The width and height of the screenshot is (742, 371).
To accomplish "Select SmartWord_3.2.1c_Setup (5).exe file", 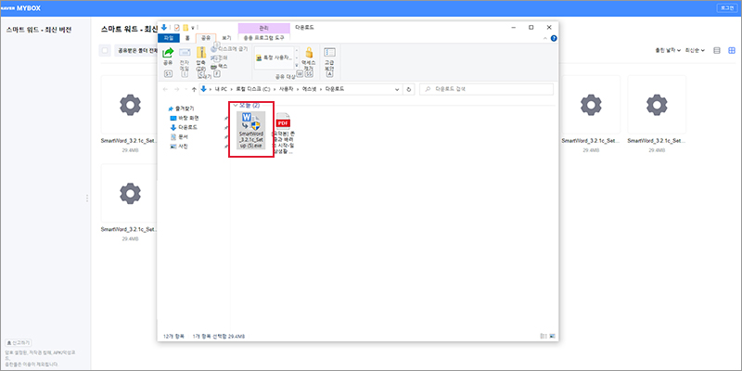I will (x=251, y=131).
